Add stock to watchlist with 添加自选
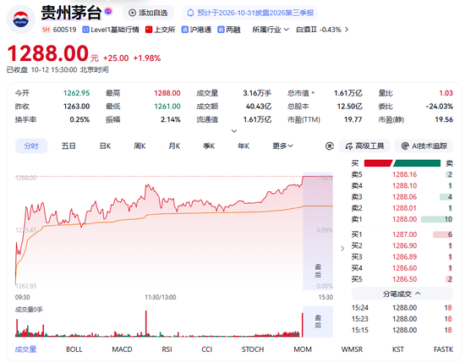This screenshot has width=465, height=363. coord(148,13)
